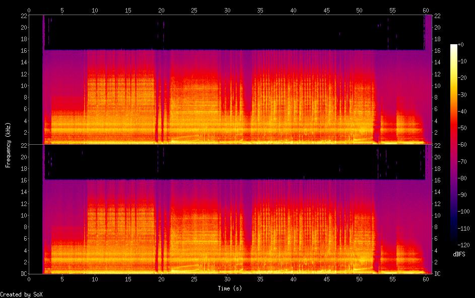
Task: Click upper channel's left-axis '16' kHz label
Action: pyautogui.click(x=24, y=50)
